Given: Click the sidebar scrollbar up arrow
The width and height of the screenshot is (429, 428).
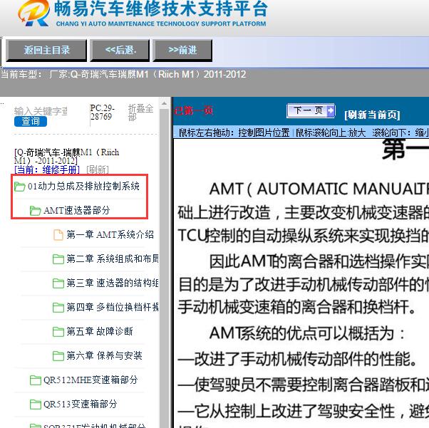Looking at the screenshot, I should pyautogui.click(x=164, y=103).
